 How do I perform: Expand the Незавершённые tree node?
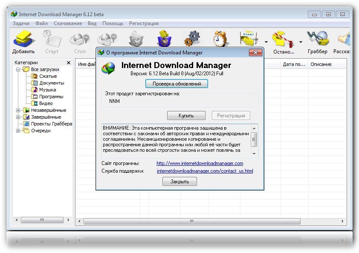click(x=18, y=110)
